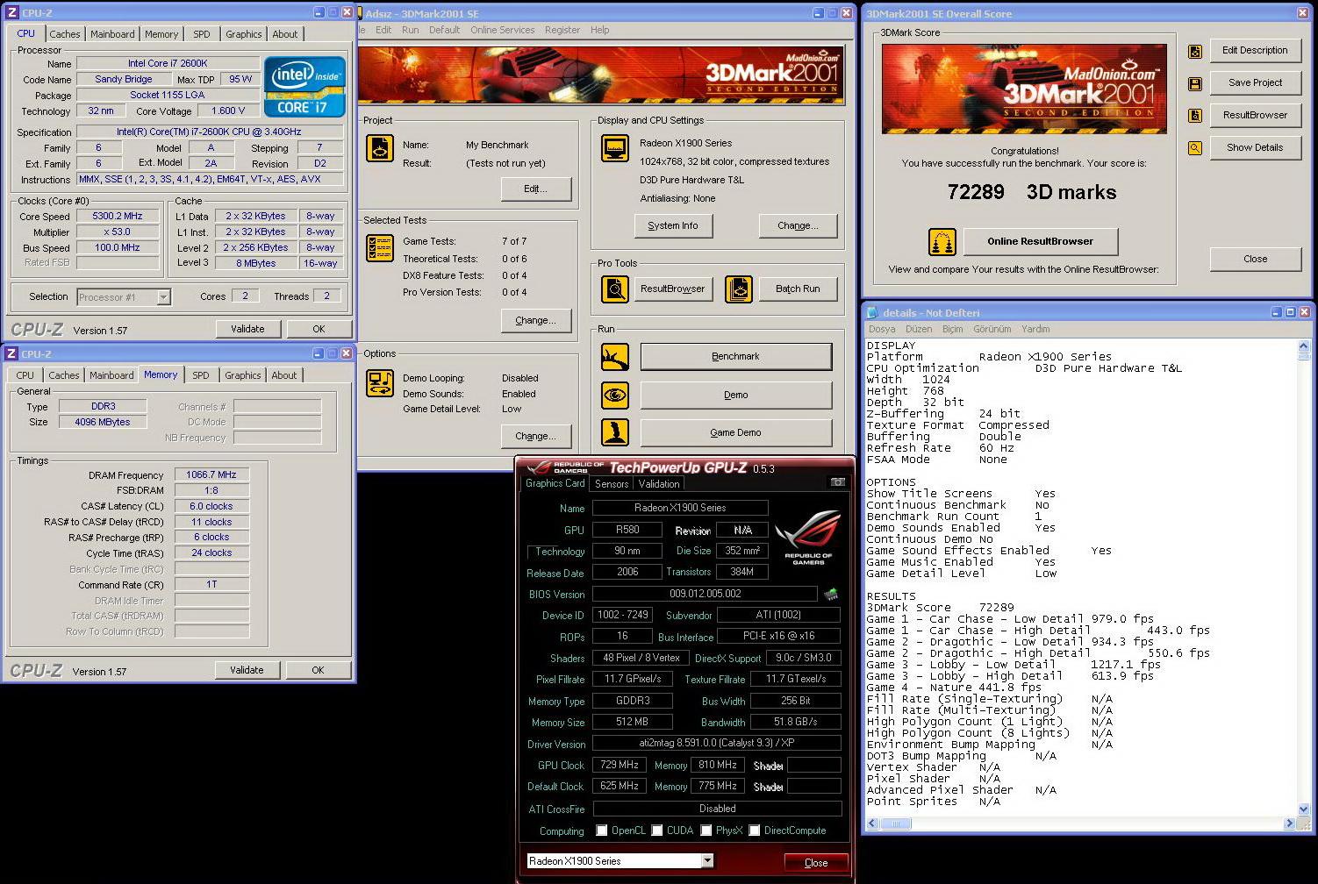Viewport: 1318px width, 884px height.
Task: Open the Register menu in 3DMark2001
Action: pos(562,30)
